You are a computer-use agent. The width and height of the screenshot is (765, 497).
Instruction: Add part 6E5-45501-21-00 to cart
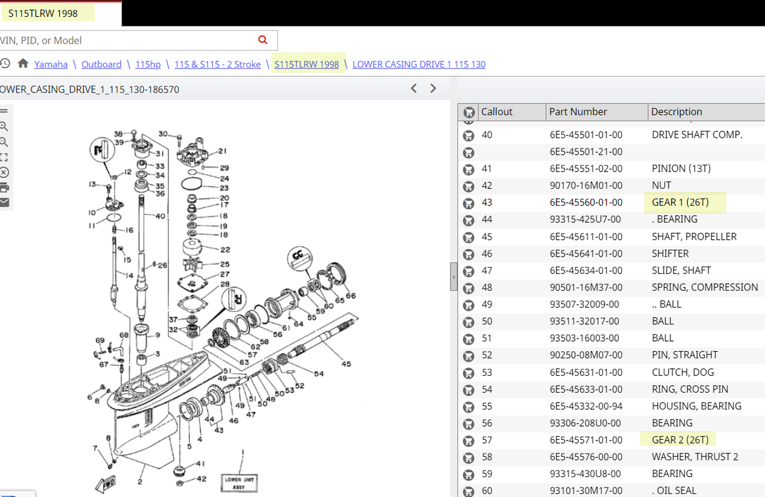pyautogui.click(x=468, y=152)
